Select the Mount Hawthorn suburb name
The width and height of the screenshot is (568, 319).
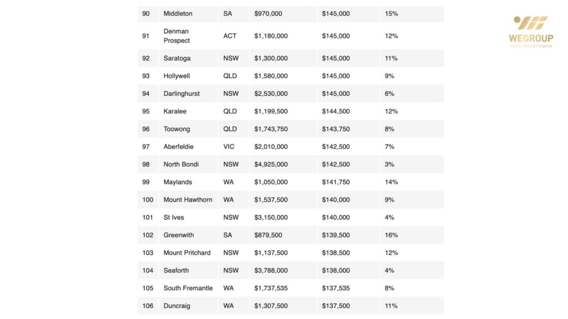click(187, 200)
